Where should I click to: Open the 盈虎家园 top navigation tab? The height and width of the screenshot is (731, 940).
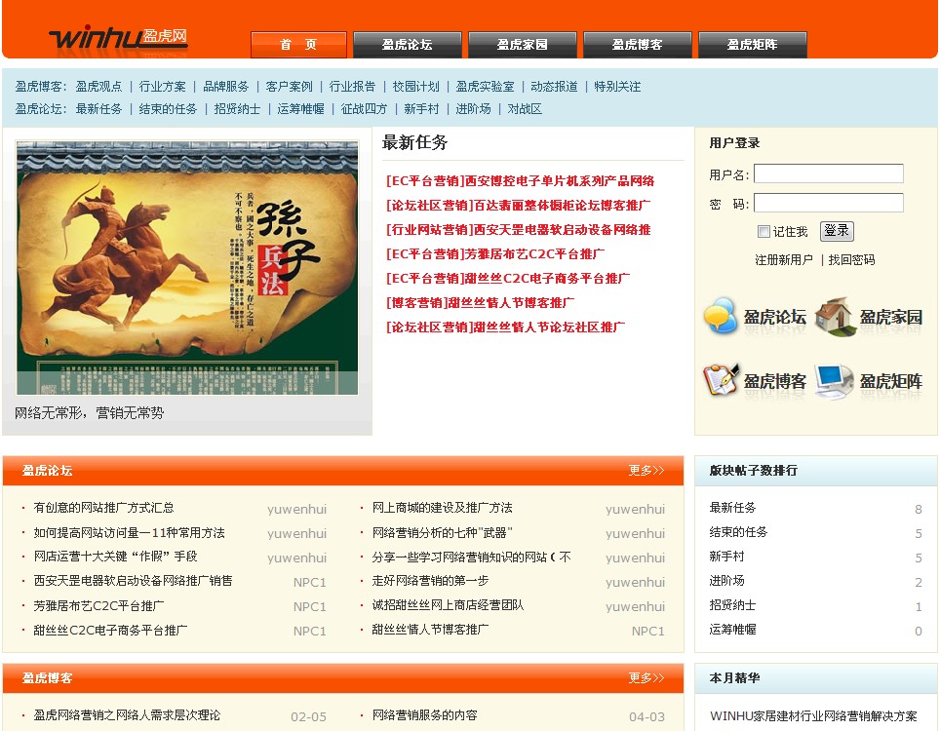(x=522, y=44)
